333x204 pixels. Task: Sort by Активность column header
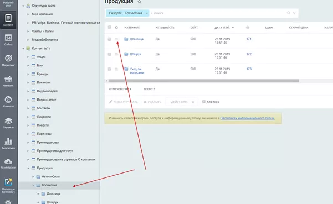pos(165,28)
